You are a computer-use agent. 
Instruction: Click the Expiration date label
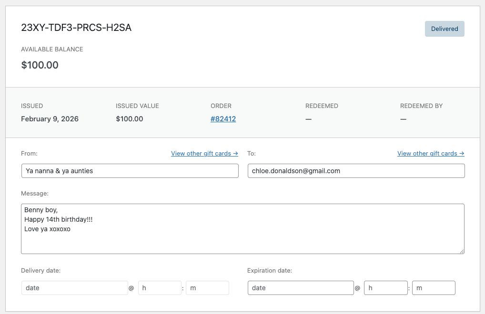269,271
